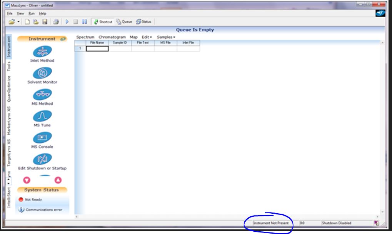Create a new sample list icon
The image size is (392, 234).
tap(27, 22)
